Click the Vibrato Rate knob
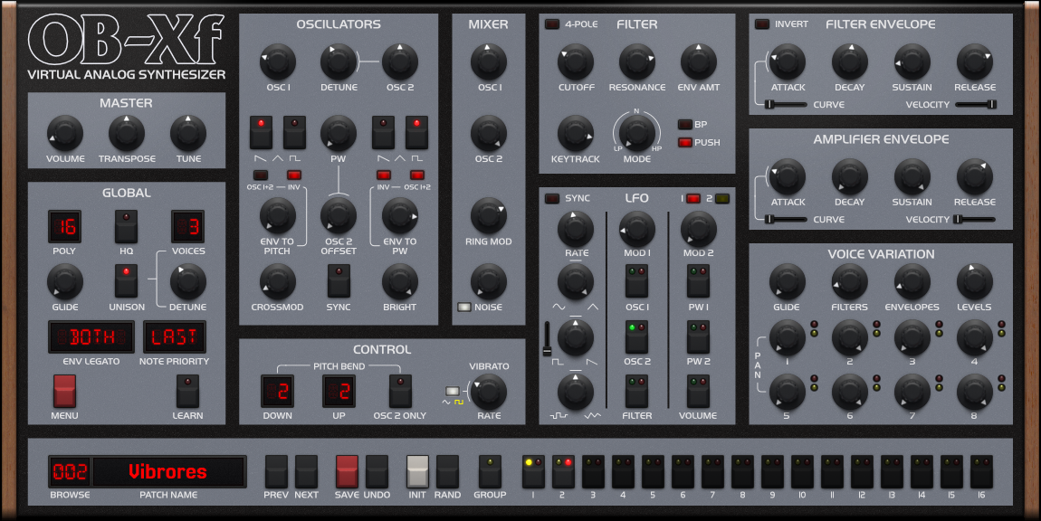Image resolution: width=1041 pixels, height=521 pixels. [489, 392]
